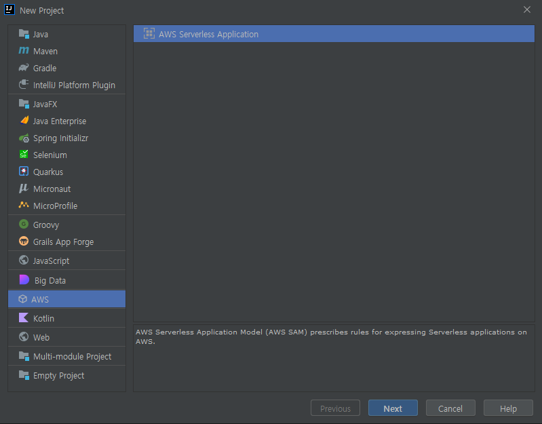Image resolution: width=542 pixels, height=424 pixels.
Task: Close the New Project dialog
Action: tap(527, 9)
